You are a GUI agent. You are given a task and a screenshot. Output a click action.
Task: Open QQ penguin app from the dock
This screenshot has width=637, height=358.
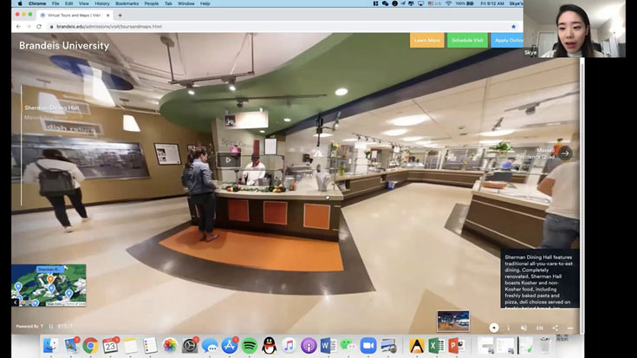pos(269,346)
